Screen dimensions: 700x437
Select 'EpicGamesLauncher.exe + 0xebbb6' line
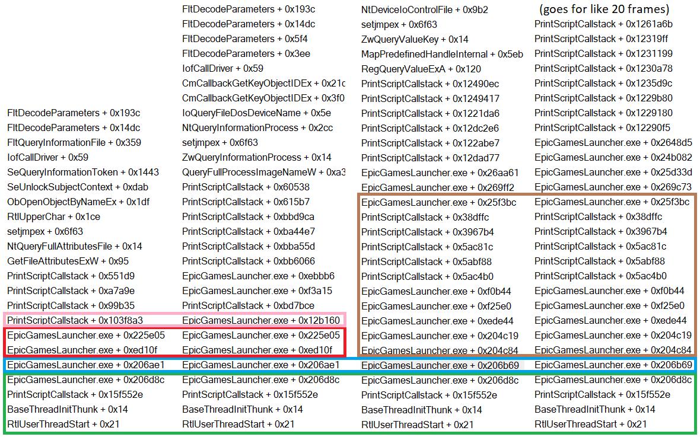pyautogui.click(x=259, y=276)
